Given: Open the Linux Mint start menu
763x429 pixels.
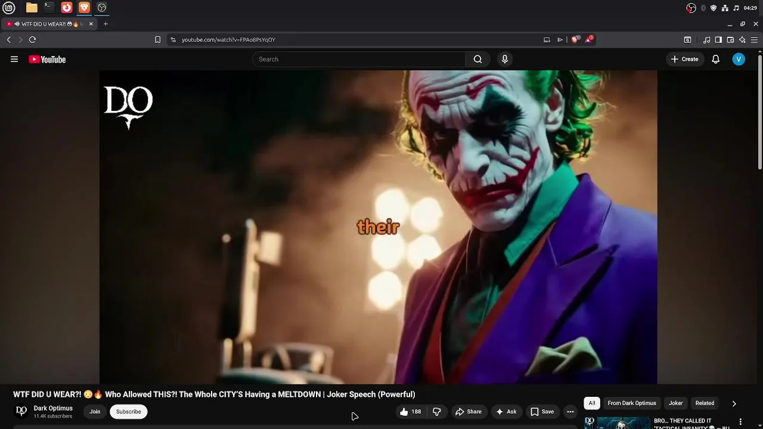Looking at the screenshot, I should [9, 8].
